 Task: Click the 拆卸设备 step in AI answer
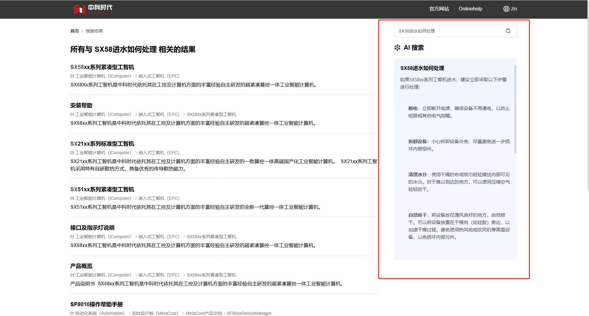(x=459, y=145)
